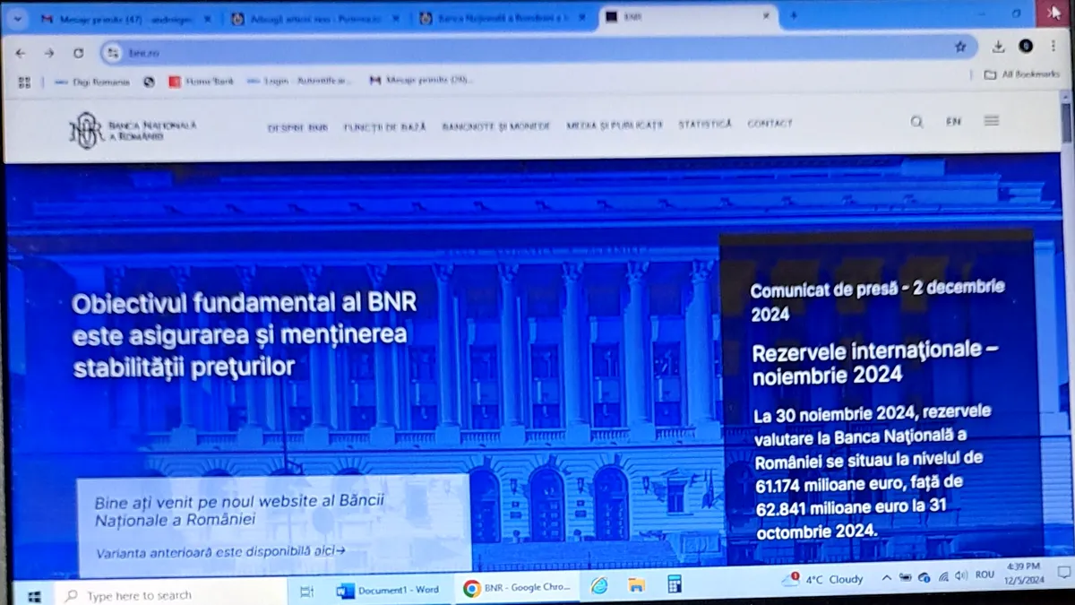Screen dimensions: 1075x605
Task: Switch to Document1 - Word on taskbar
Action: point(389,591)
